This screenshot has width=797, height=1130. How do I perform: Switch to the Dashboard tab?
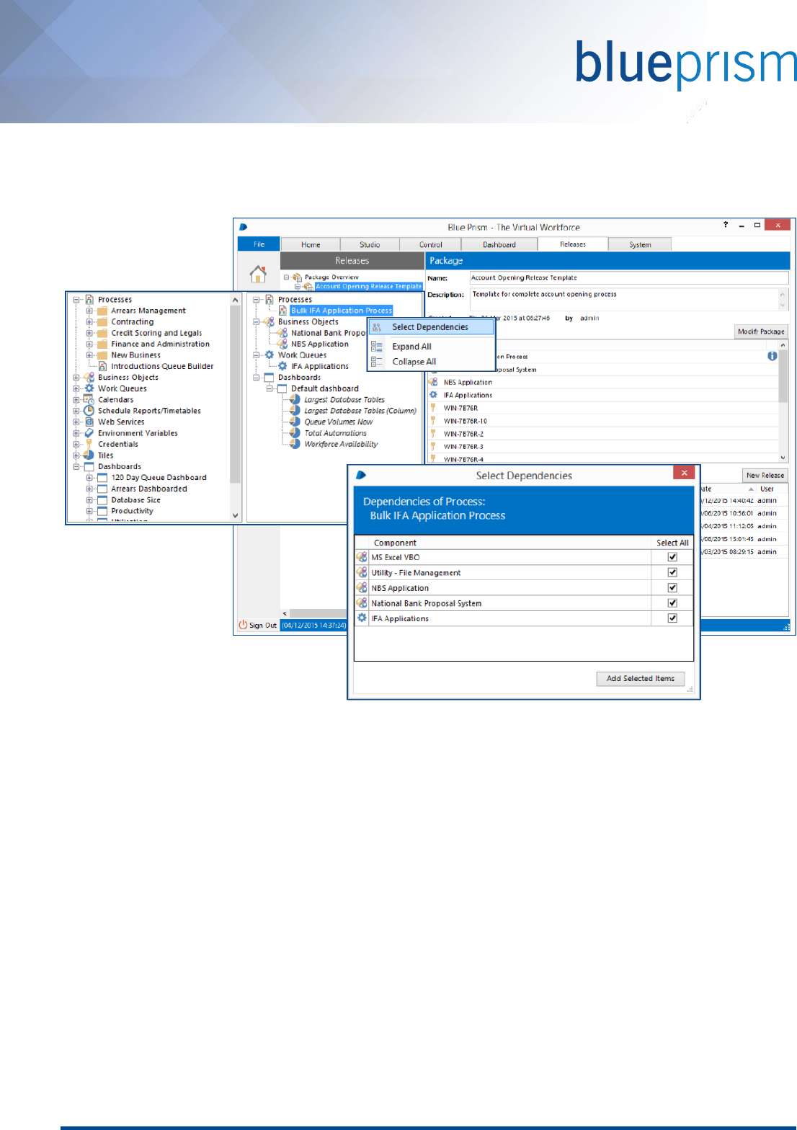click(x=499, y=244)
